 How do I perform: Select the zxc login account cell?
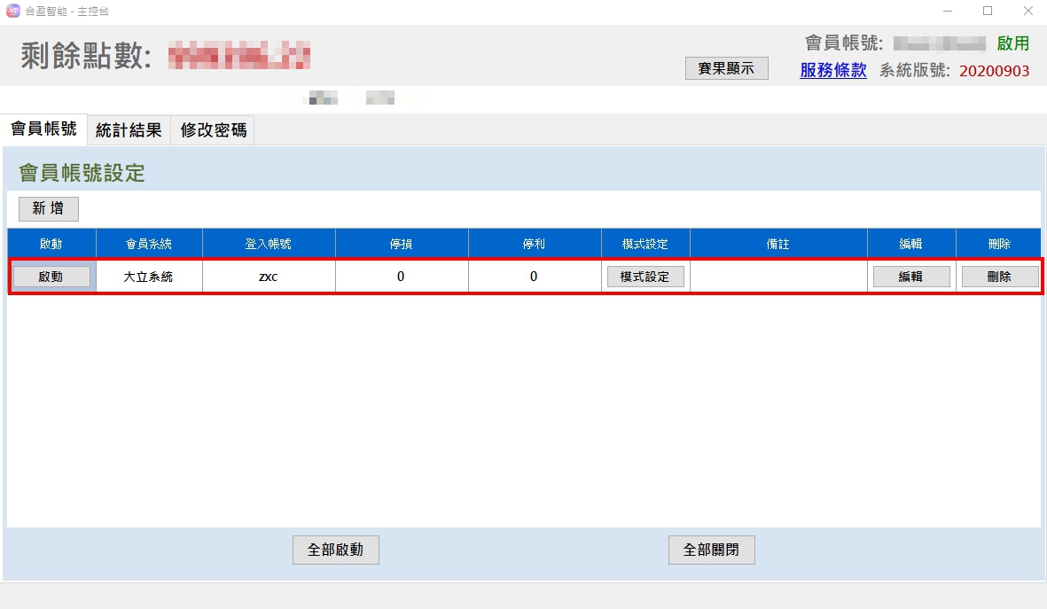[x=268, y=277]
